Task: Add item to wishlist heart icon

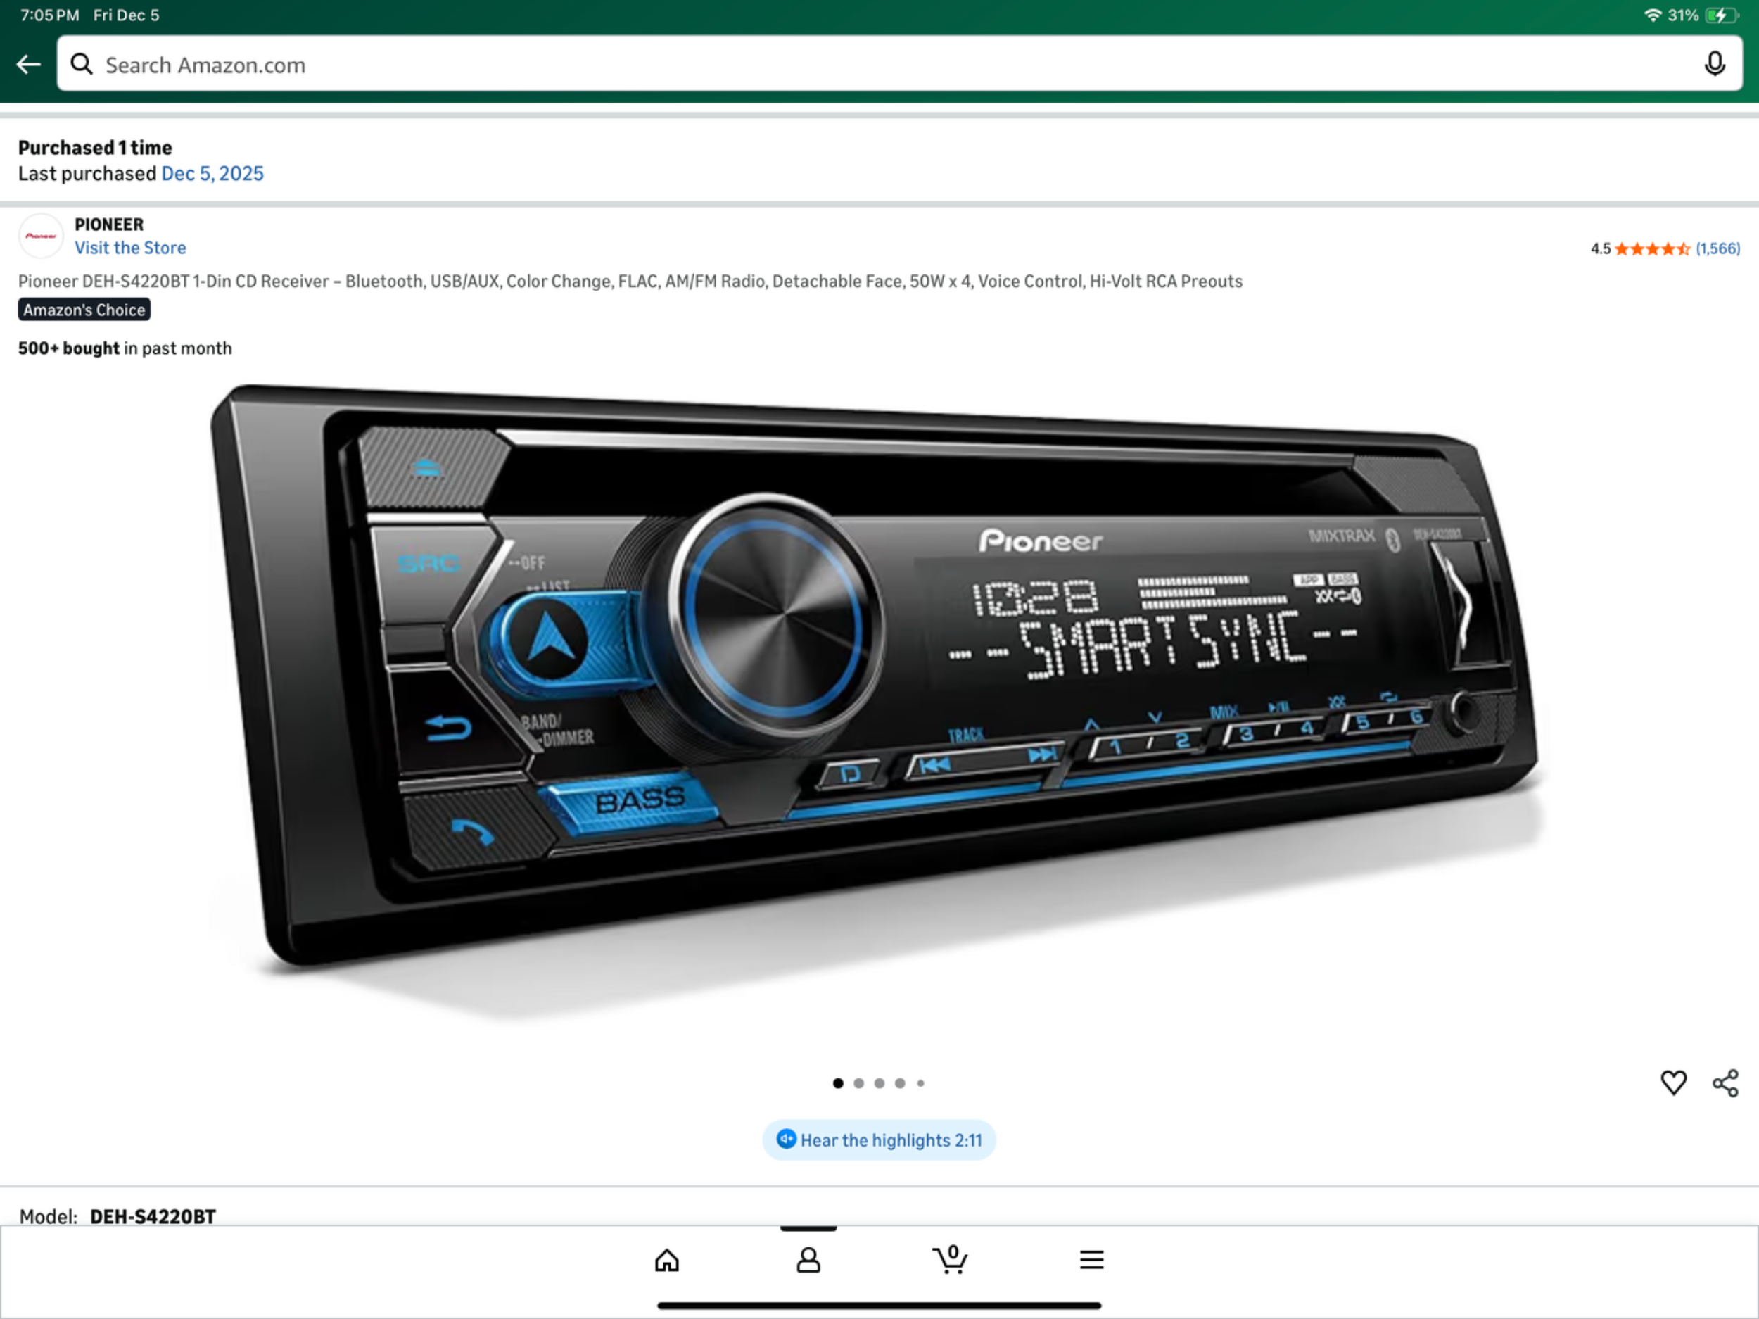Action: 1673,1082
